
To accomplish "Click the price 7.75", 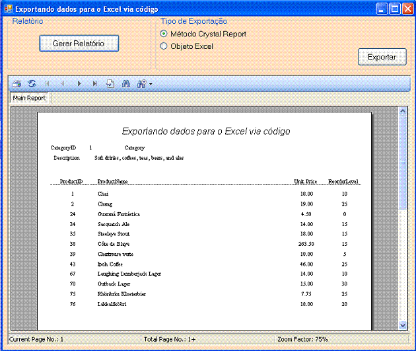I will tap(306, 294).
